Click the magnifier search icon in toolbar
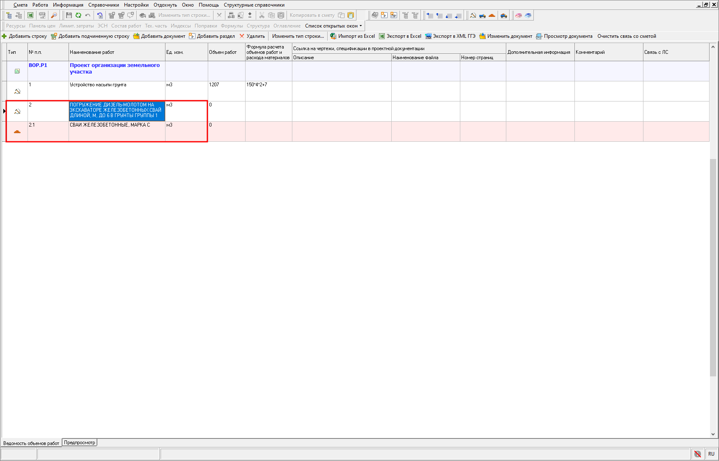Viewport: 719px width, 461px height. click(x=54, y=15)
